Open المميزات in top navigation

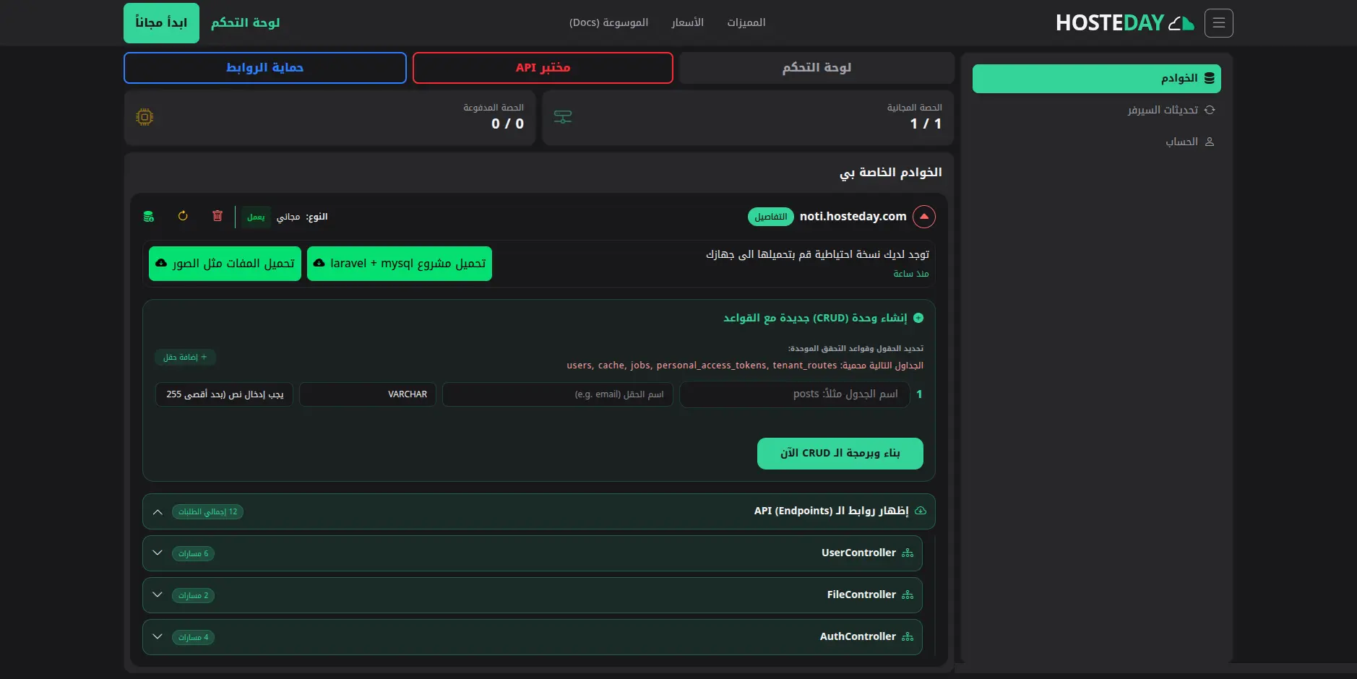(x=746, y=23)
